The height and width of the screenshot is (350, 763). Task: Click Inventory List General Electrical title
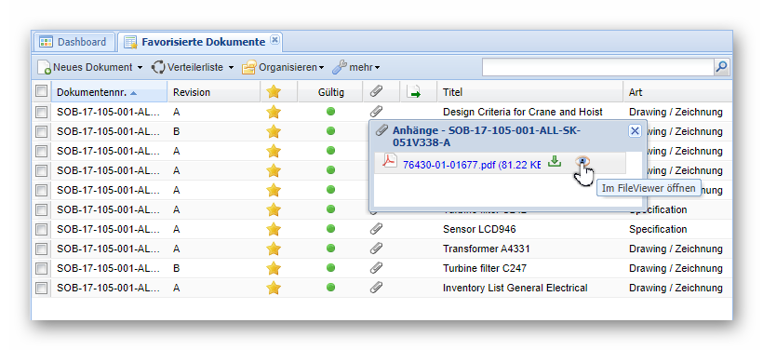pyautogui.click(x=515, y=288)
